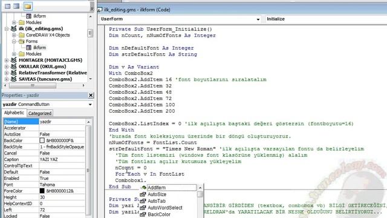Click the View Code icon in Project toolbar
The width and height of the screenshot is (387, 218).
[x=8, y=6]
